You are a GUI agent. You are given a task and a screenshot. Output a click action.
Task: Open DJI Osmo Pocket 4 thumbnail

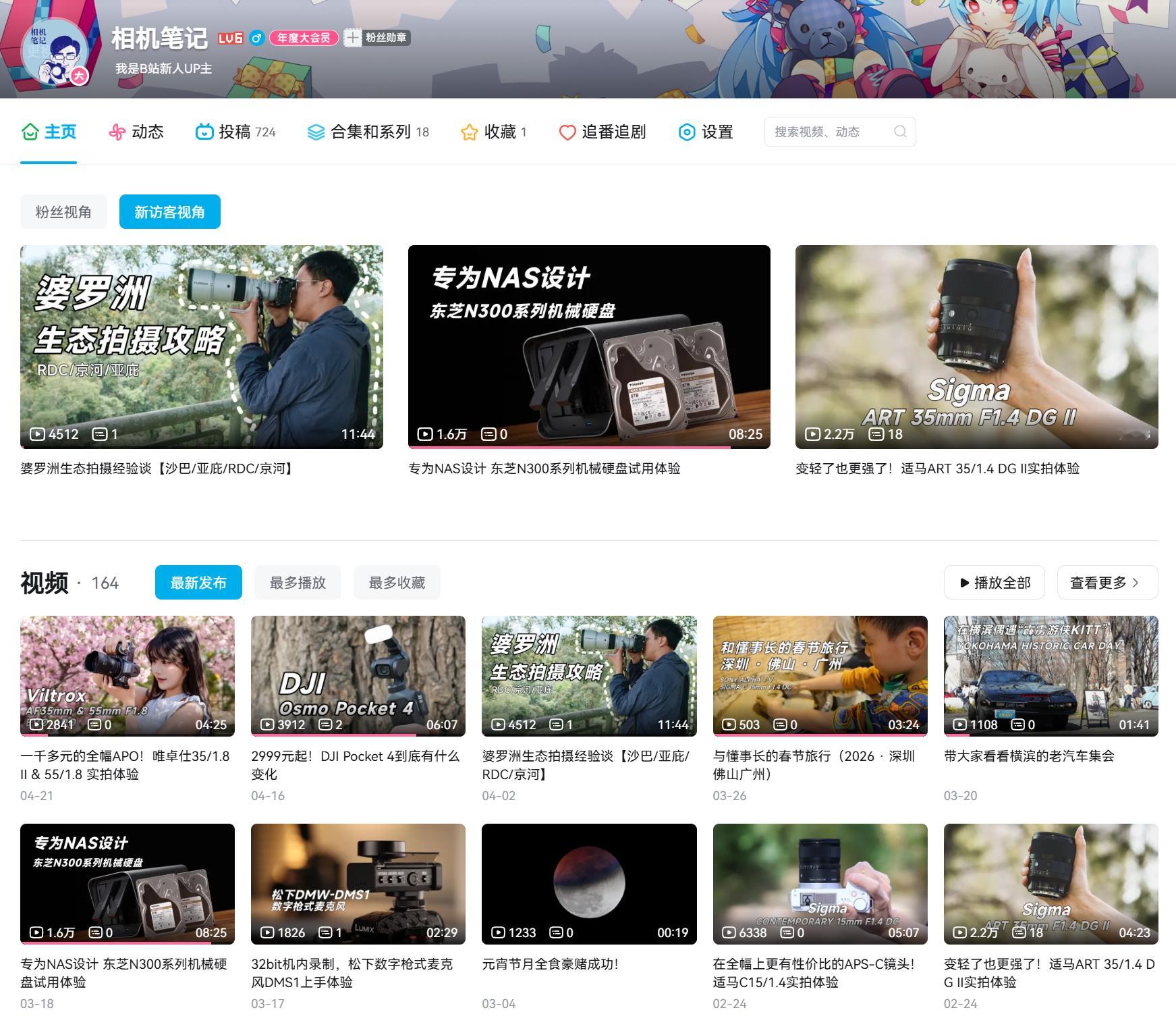(358, 676)
